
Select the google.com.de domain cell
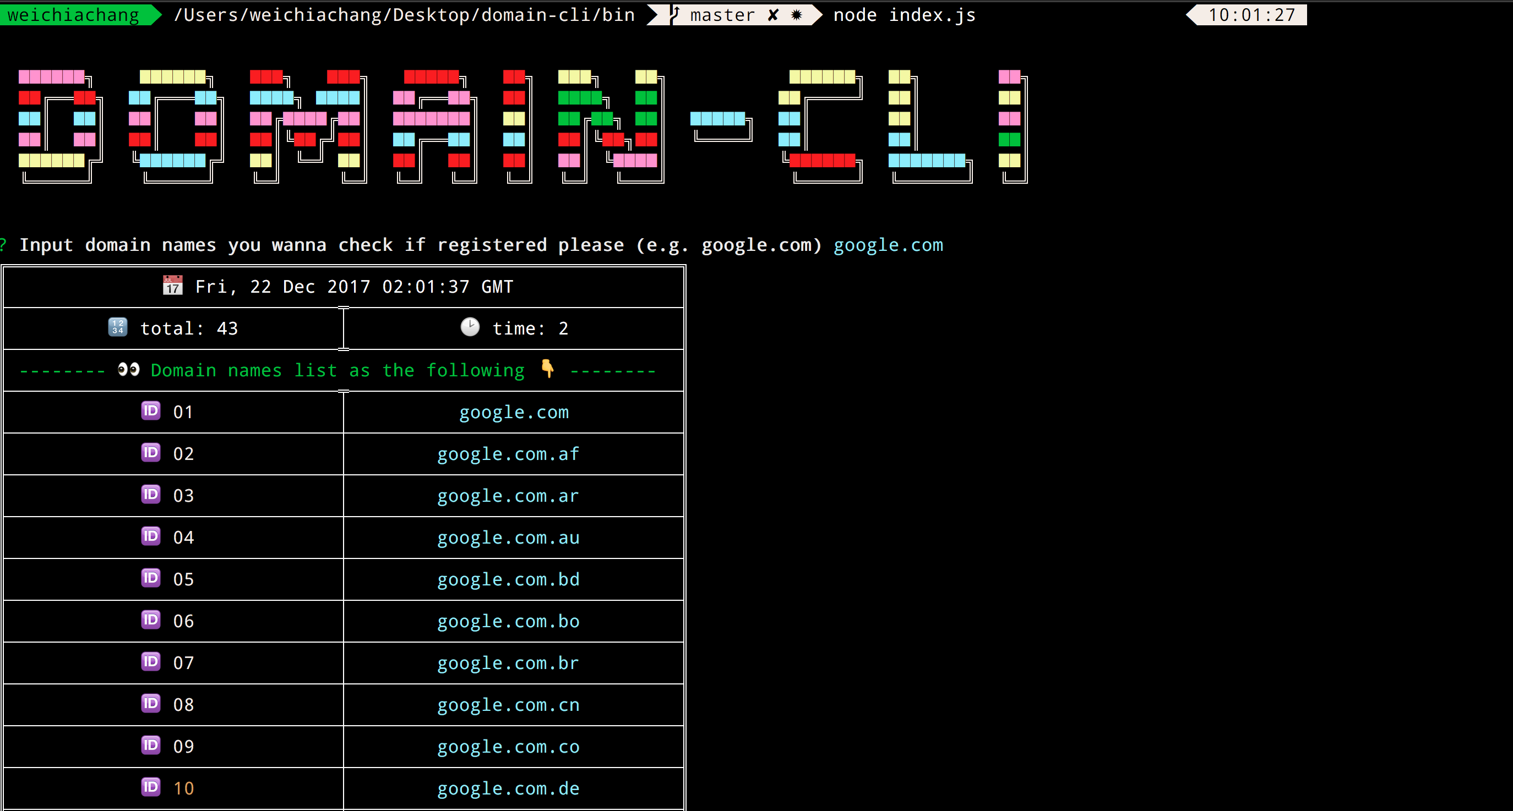pos(514,788)
